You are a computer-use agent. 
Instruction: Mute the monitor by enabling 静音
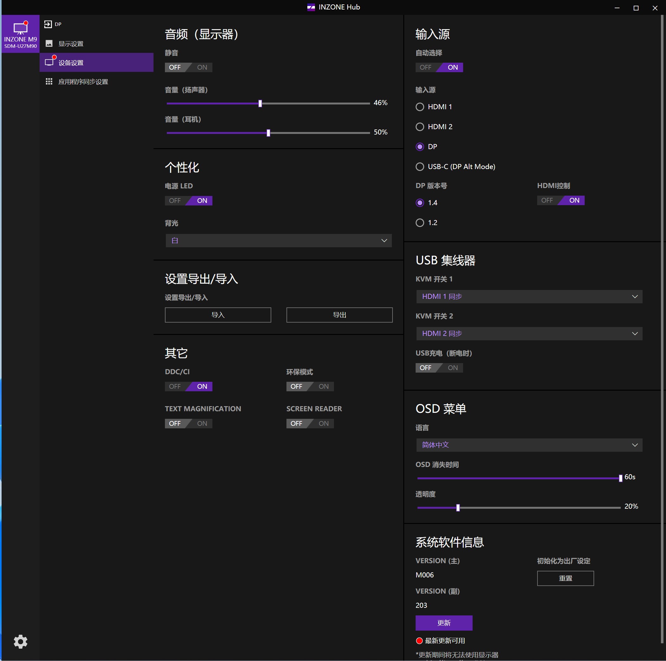(x=202, y=67)
